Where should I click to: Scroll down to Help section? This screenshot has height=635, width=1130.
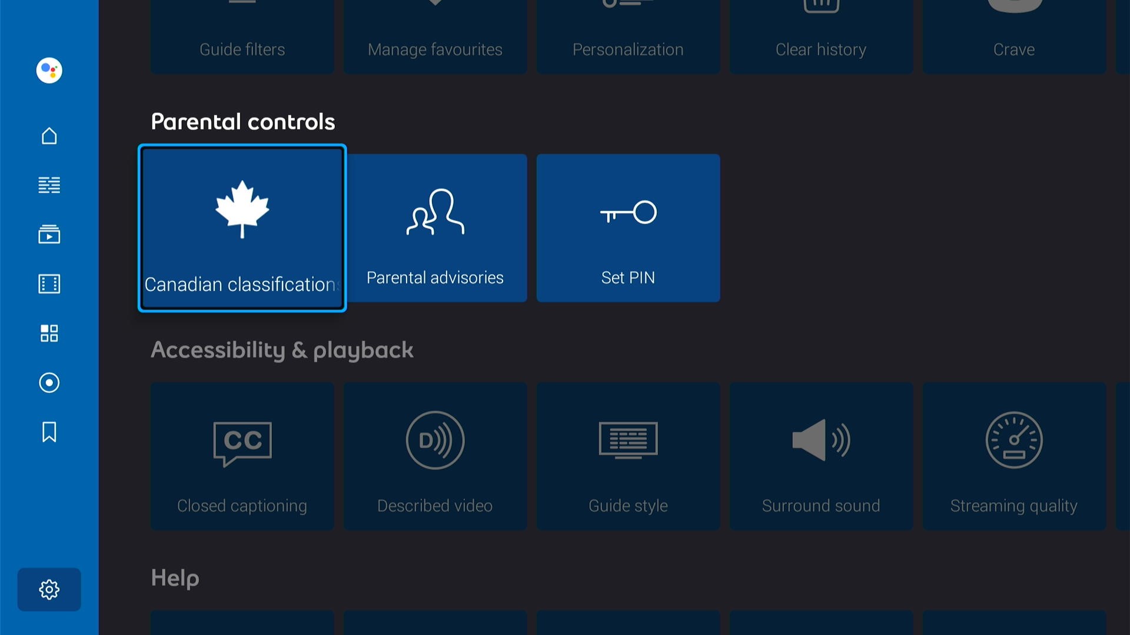[x=175, y=577]
